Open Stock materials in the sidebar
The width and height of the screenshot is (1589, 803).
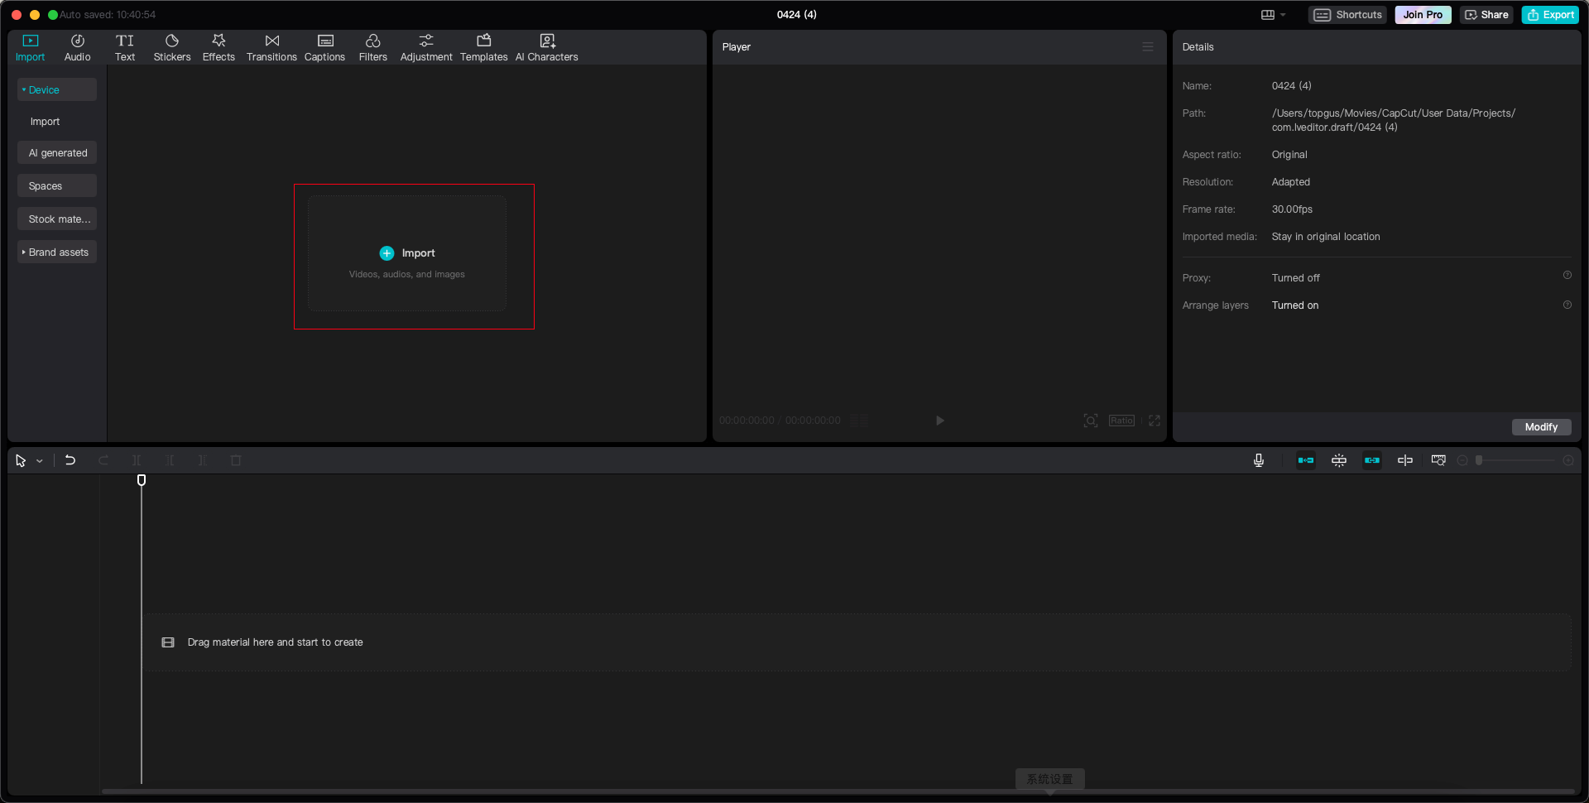[57, 219]
